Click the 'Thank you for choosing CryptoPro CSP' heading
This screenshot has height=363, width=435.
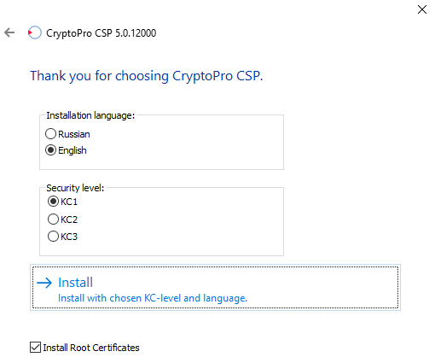pyautogui.click(x=147, y=76)
